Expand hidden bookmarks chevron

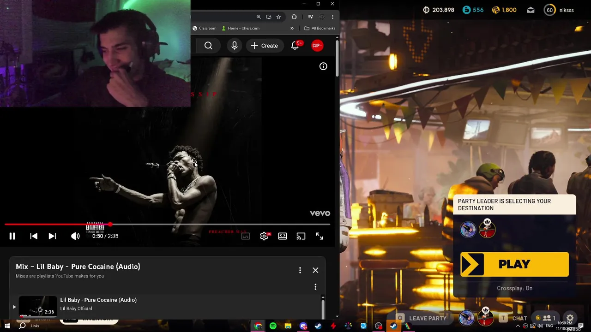tap(292, 28)
